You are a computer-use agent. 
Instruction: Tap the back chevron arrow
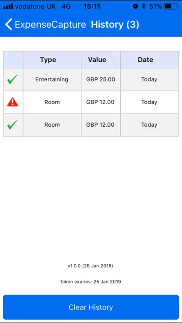coord(8,24)
